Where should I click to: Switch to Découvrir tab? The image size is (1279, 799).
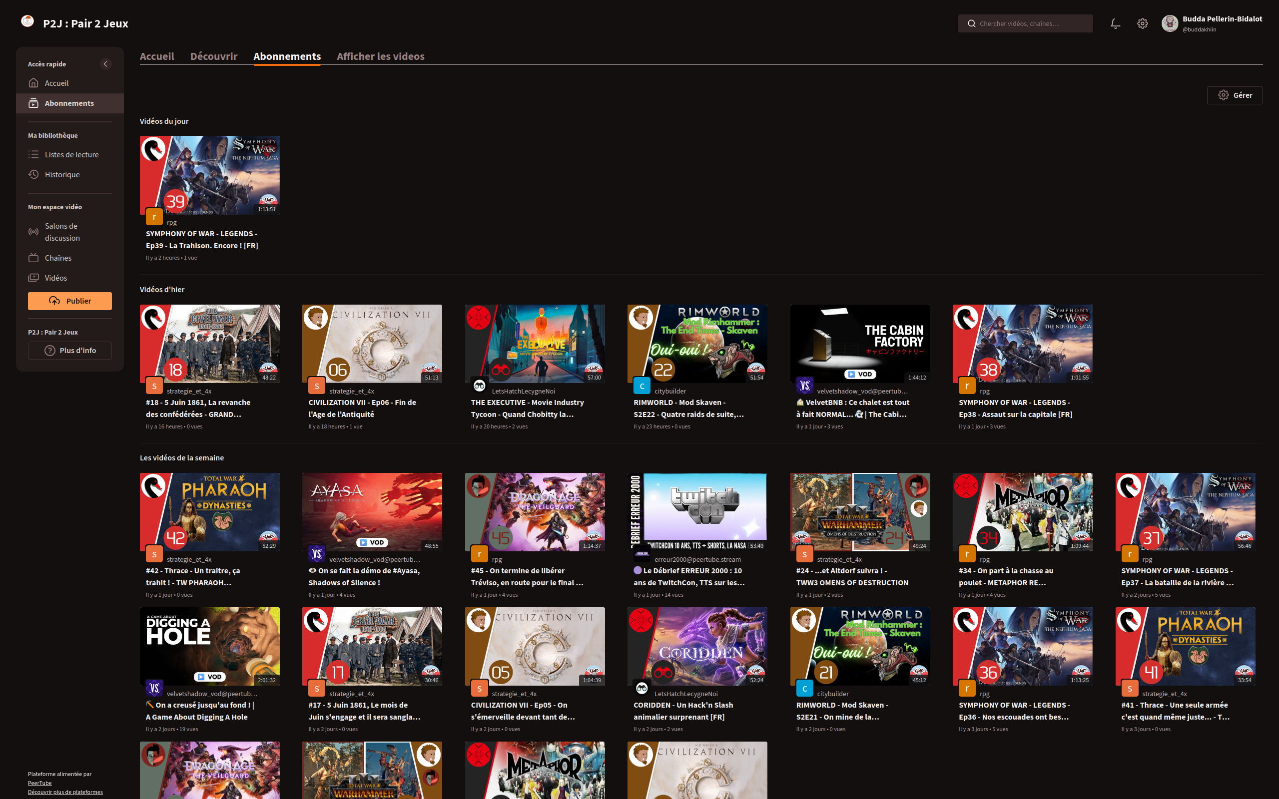pyautogui.click(x=213, y=56)
